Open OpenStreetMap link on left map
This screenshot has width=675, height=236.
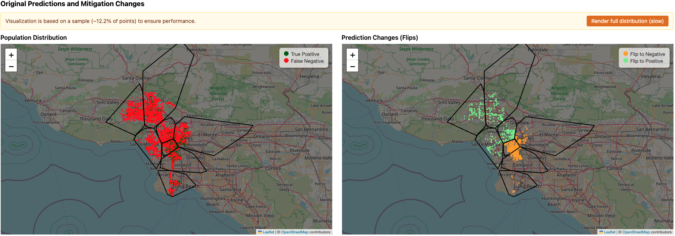(295, 232)
